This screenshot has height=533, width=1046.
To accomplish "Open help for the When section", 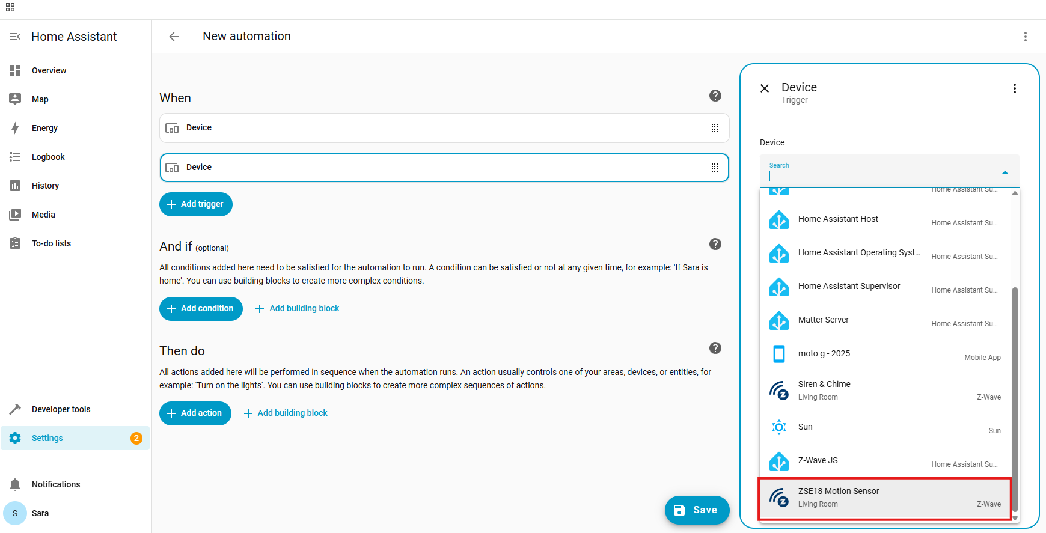I will click(715, 96).
